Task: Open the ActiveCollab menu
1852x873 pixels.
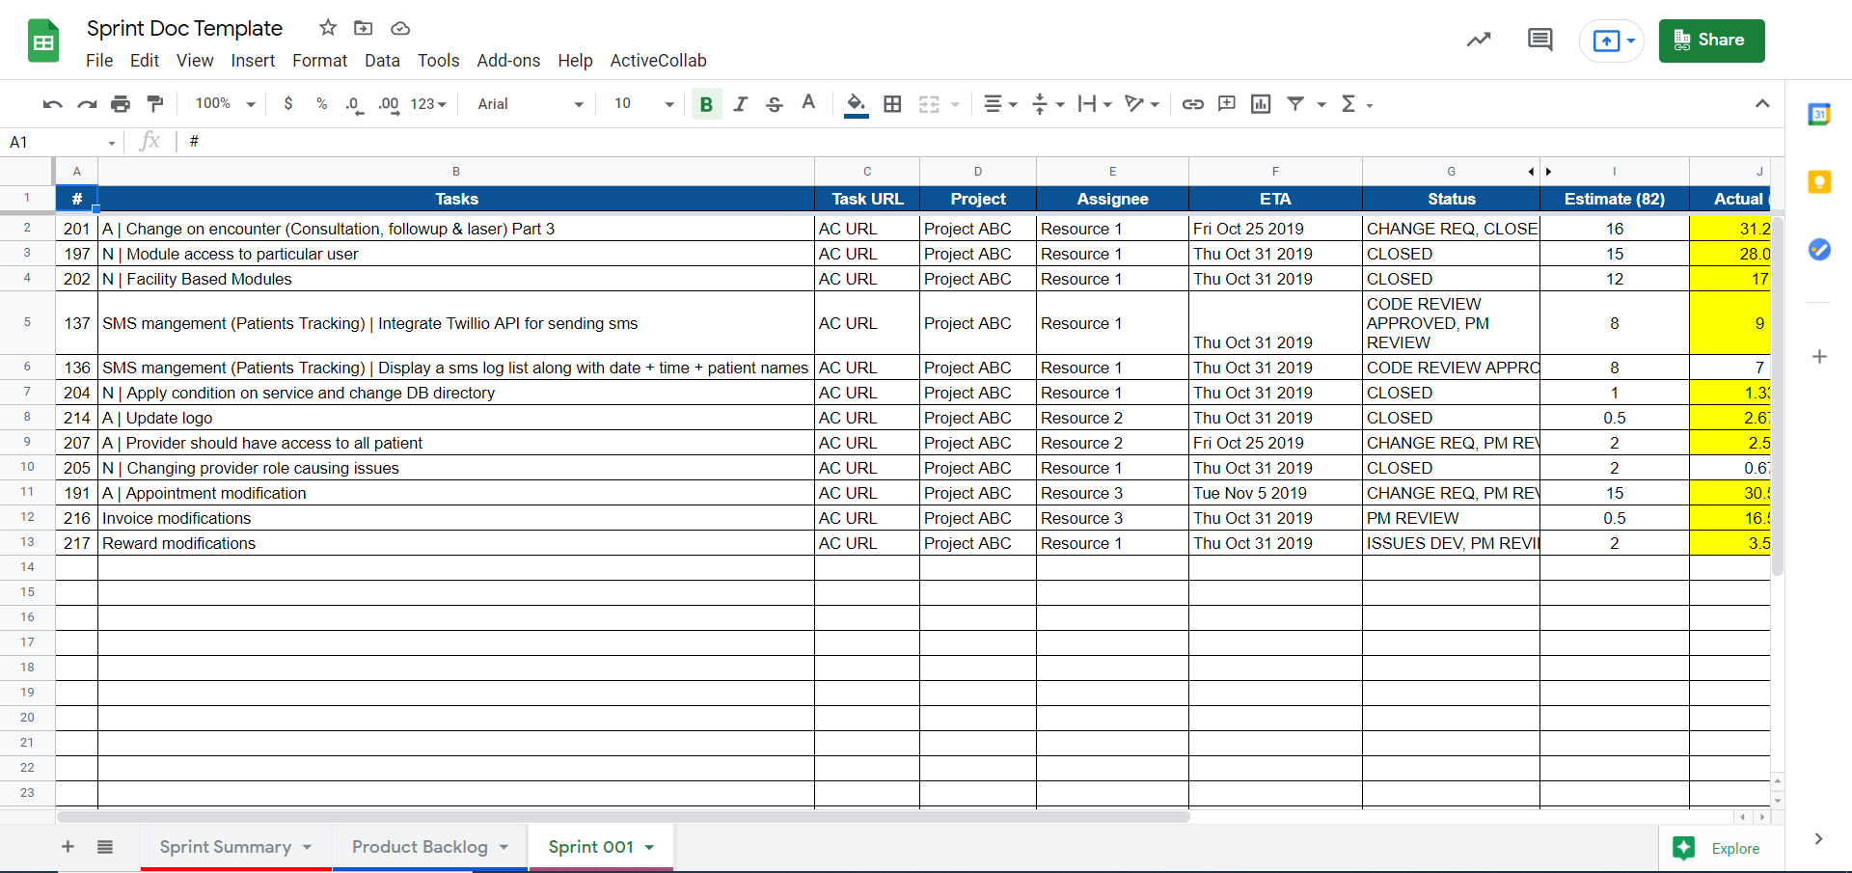Action: (658, 61)
